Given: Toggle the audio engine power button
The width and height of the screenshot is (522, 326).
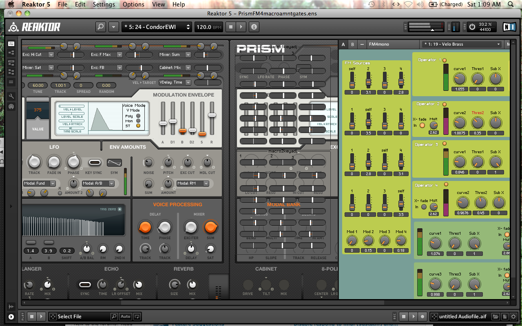Looking at the screenshot, I should click(472, 27).
